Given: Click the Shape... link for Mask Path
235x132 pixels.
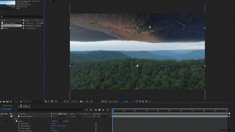Looking at the screenshot, I should click(53, 123).
